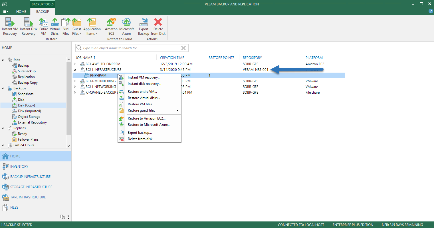This screenshot has height=228, width=434.
Task: Choose Export backup... in context menu
Action: pos(150,133)
